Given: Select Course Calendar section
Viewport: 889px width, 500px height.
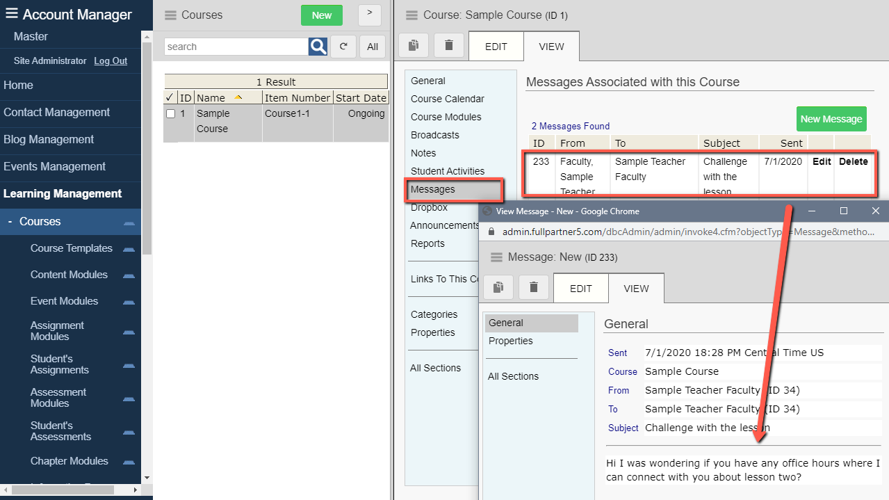Looking at the screenshot, I should (x=448, y=99).
